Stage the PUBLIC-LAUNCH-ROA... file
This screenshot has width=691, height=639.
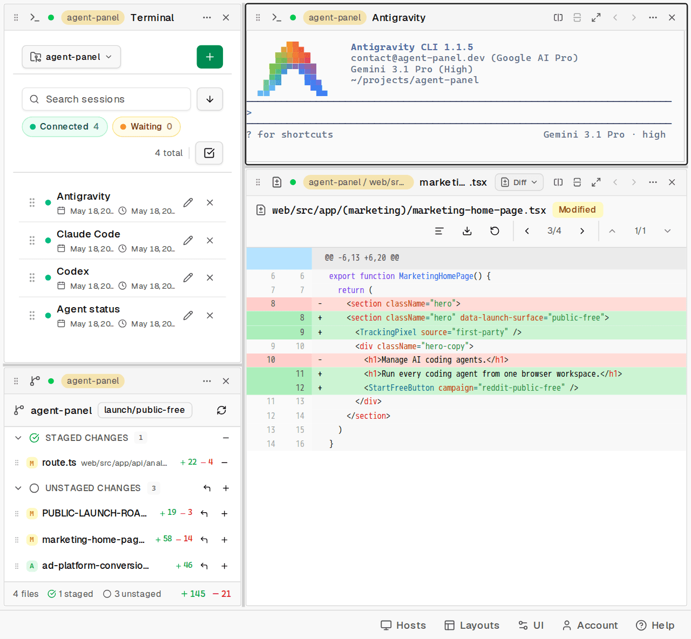point(225,514)
